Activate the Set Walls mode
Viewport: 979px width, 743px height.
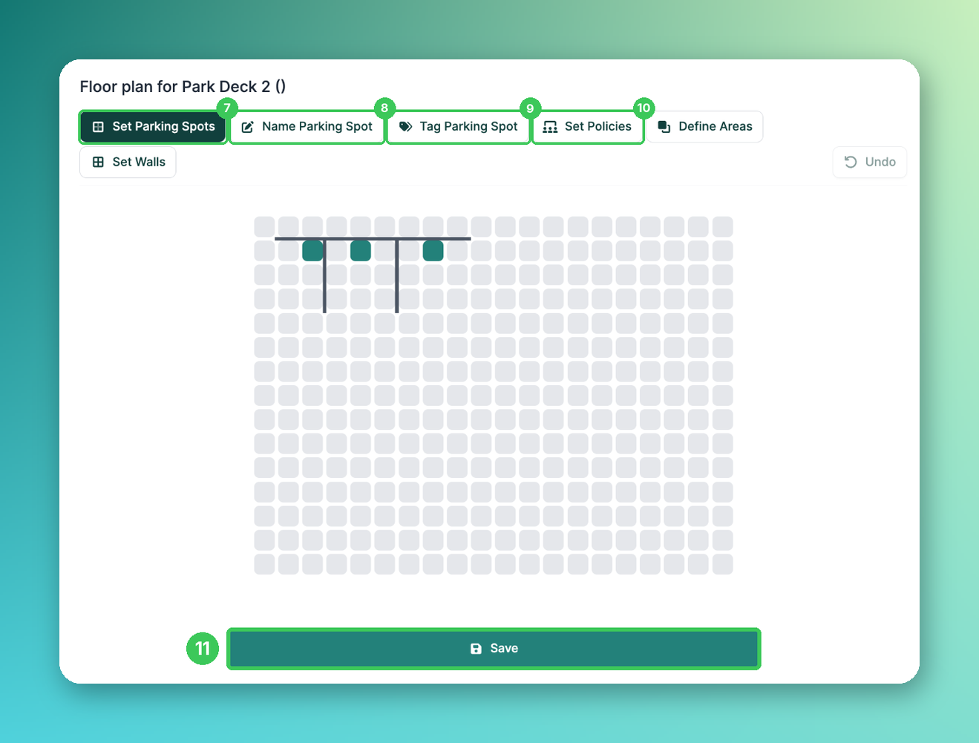tap(128, 162)
